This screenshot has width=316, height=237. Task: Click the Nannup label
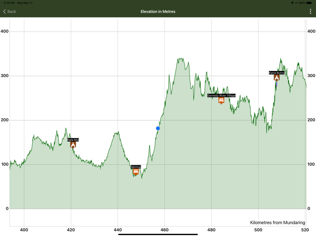coord(136,167)
